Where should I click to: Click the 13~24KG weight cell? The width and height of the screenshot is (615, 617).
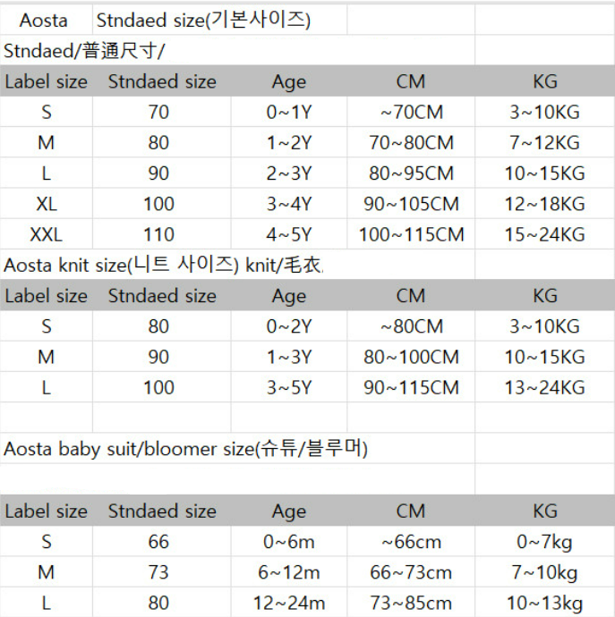[544, 388]
